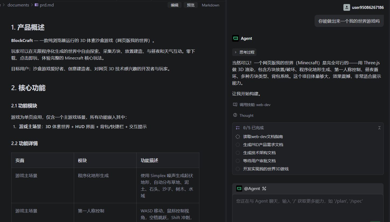Collapse the 0/5 已完成 task list

coord(379,128)
